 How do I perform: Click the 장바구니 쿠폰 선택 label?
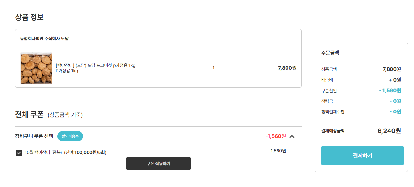pos(34,136)
